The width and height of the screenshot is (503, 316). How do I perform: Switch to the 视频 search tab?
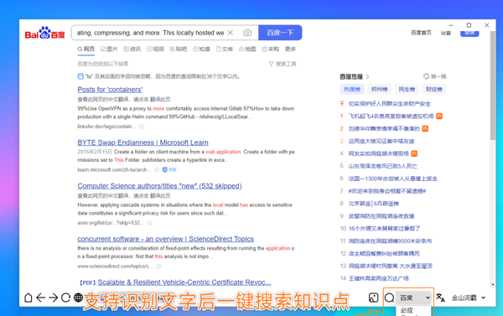[x=156, y=49]
